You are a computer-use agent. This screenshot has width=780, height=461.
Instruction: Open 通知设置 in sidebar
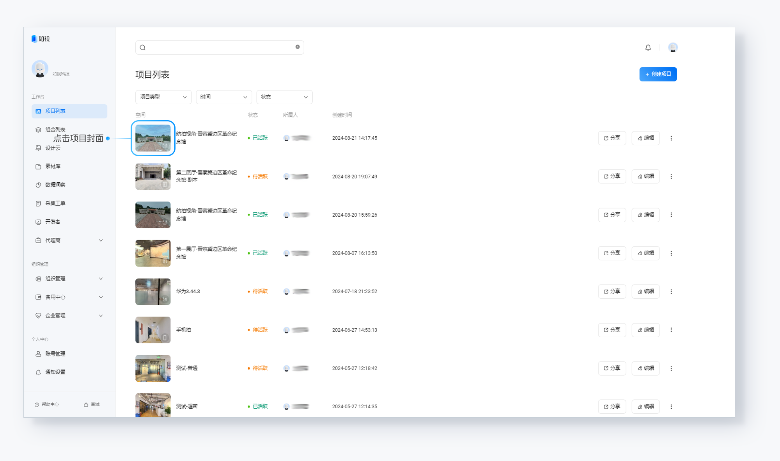[x=69, y=372]
